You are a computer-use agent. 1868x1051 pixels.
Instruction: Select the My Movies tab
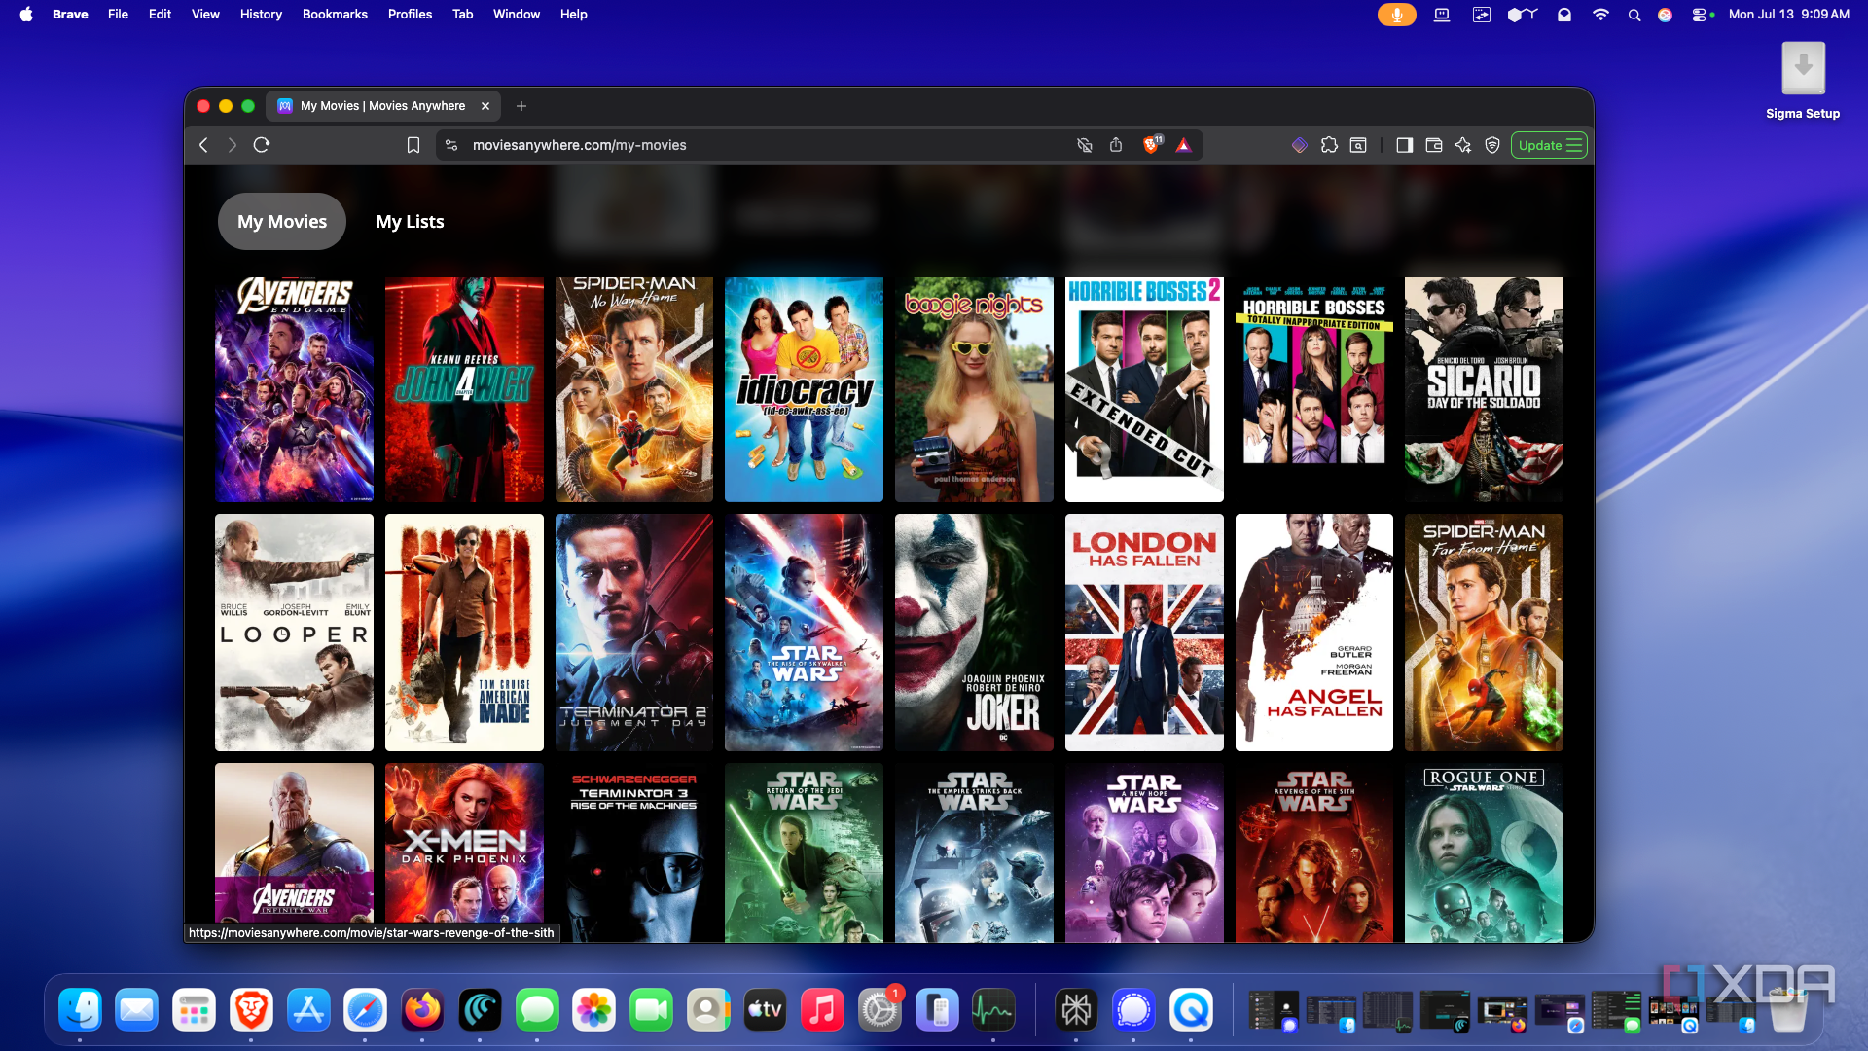click(282, 221)
